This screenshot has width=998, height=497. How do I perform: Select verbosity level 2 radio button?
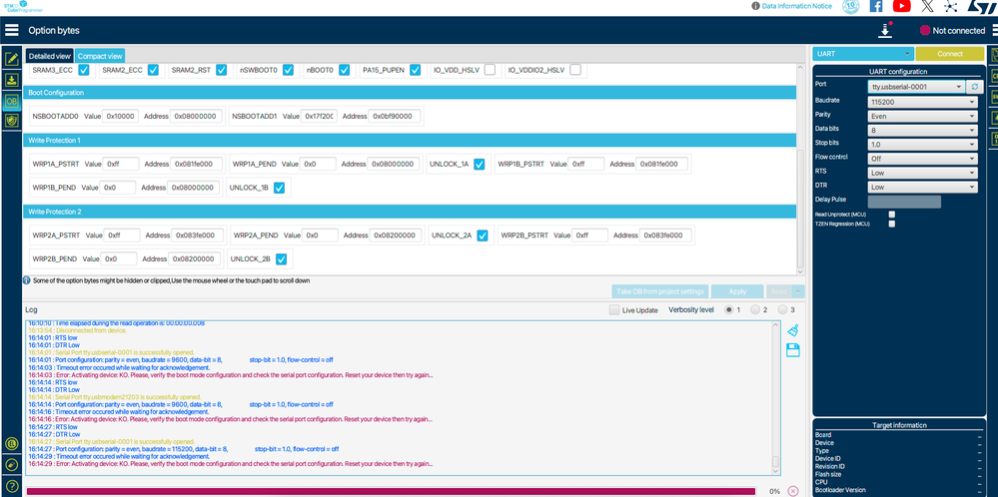point(755,310)
